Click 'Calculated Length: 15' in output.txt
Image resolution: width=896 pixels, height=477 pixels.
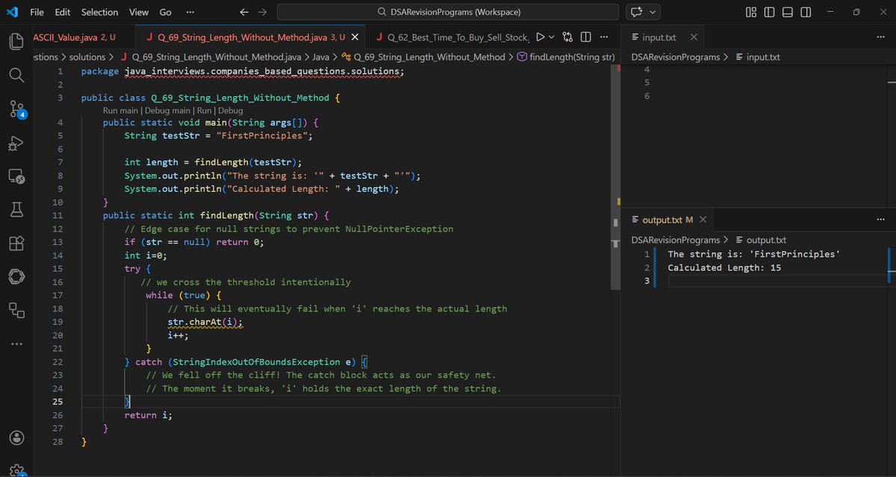[724, 267]
